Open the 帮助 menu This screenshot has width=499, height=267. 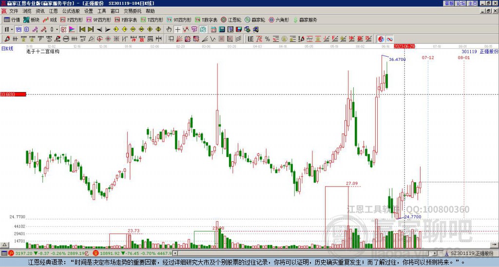150,11
